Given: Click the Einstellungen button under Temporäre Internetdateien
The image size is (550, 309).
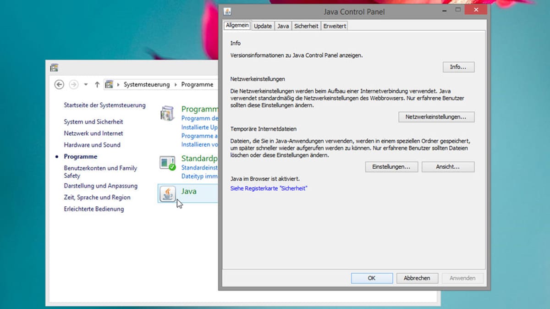Looking at the screenshot, I should coord(391,167).
